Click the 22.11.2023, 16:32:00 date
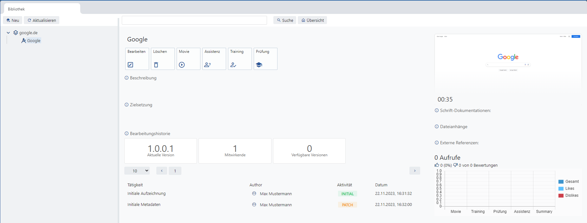587x223 pixels. click(x=394, y=205)
